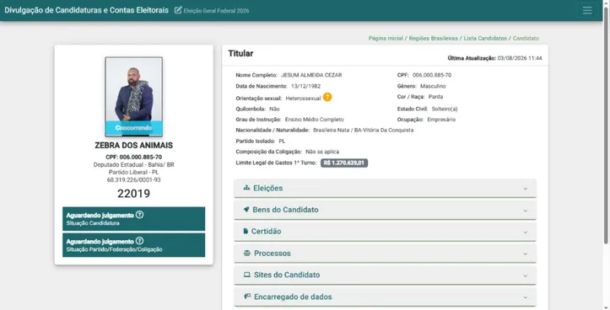Click the occupation value Empresário
This screenshot has height=310, width=610.
441,120
